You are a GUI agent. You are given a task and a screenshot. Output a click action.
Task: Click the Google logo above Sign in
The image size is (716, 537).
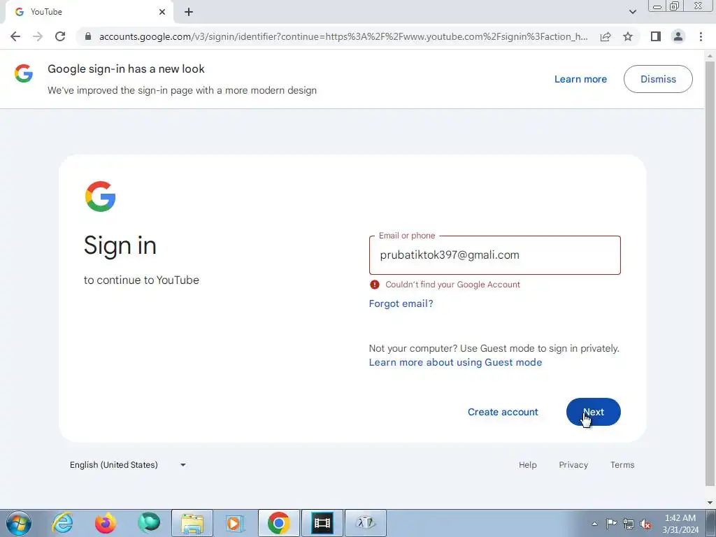101,196
